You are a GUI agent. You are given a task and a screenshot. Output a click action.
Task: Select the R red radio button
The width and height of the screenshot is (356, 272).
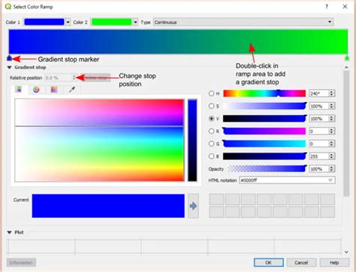(x=212, y=131)
